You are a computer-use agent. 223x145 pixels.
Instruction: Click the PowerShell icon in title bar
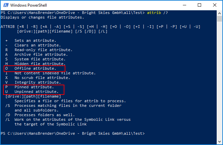(5, 5)
